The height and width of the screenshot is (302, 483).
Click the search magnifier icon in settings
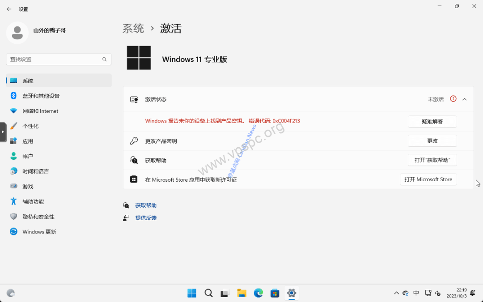tap(104, 59)
